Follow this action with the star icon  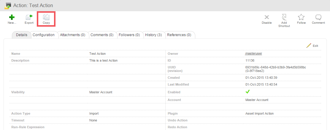(301, 17)
